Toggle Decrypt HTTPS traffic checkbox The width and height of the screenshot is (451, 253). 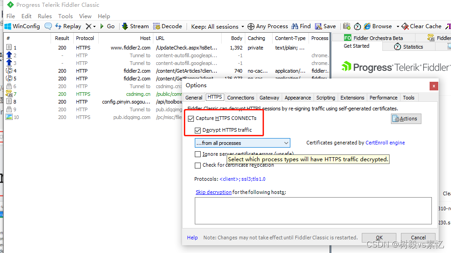[198, 130]
